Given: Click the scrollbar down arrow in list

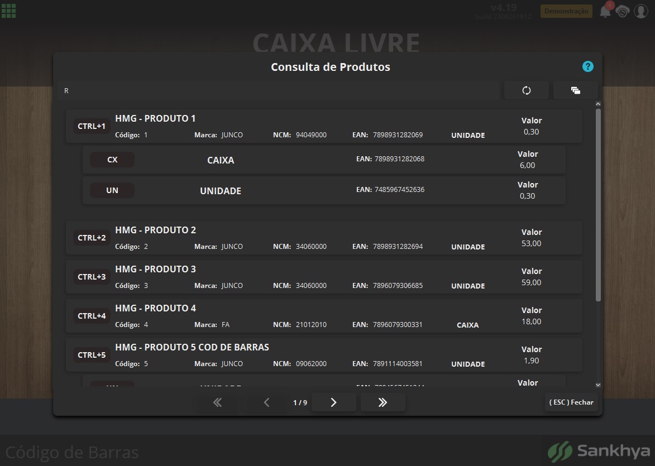Looking at the screenshot, I should (598, 385).
